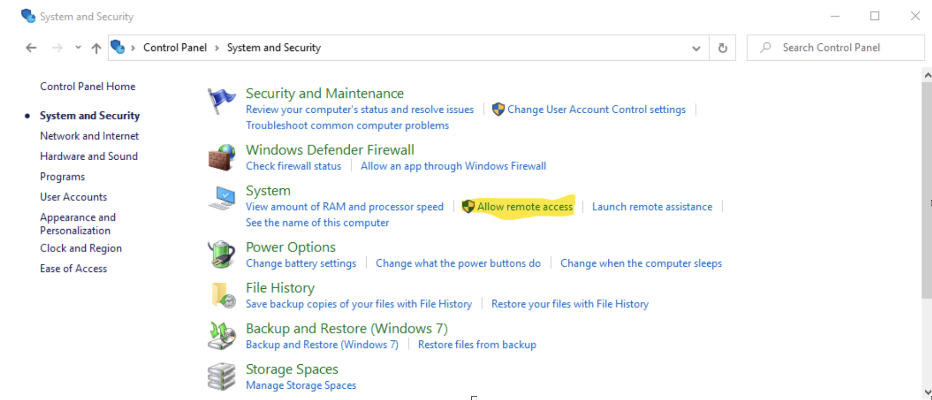This screenshot has height=400, width=932.
Task: Allow an app through Windows Firewall
Action: [453, 166]
